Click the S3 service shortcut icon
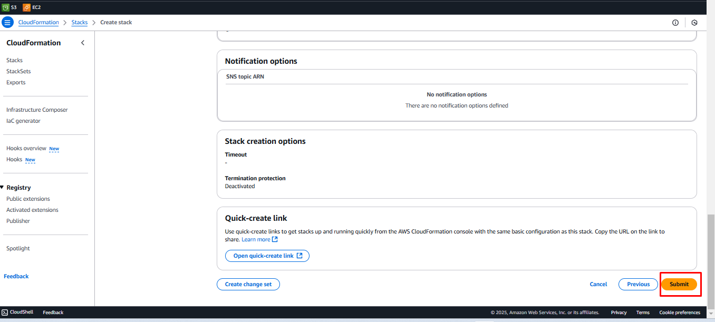Image resolution: width=715 pixels, height=322 pixels. click(x=6, y=7)
